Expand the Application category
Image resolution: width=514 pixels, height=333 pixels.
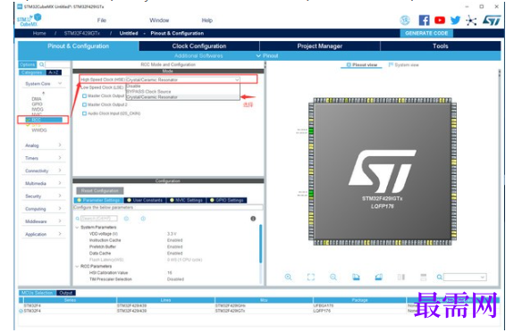point(60,234)
